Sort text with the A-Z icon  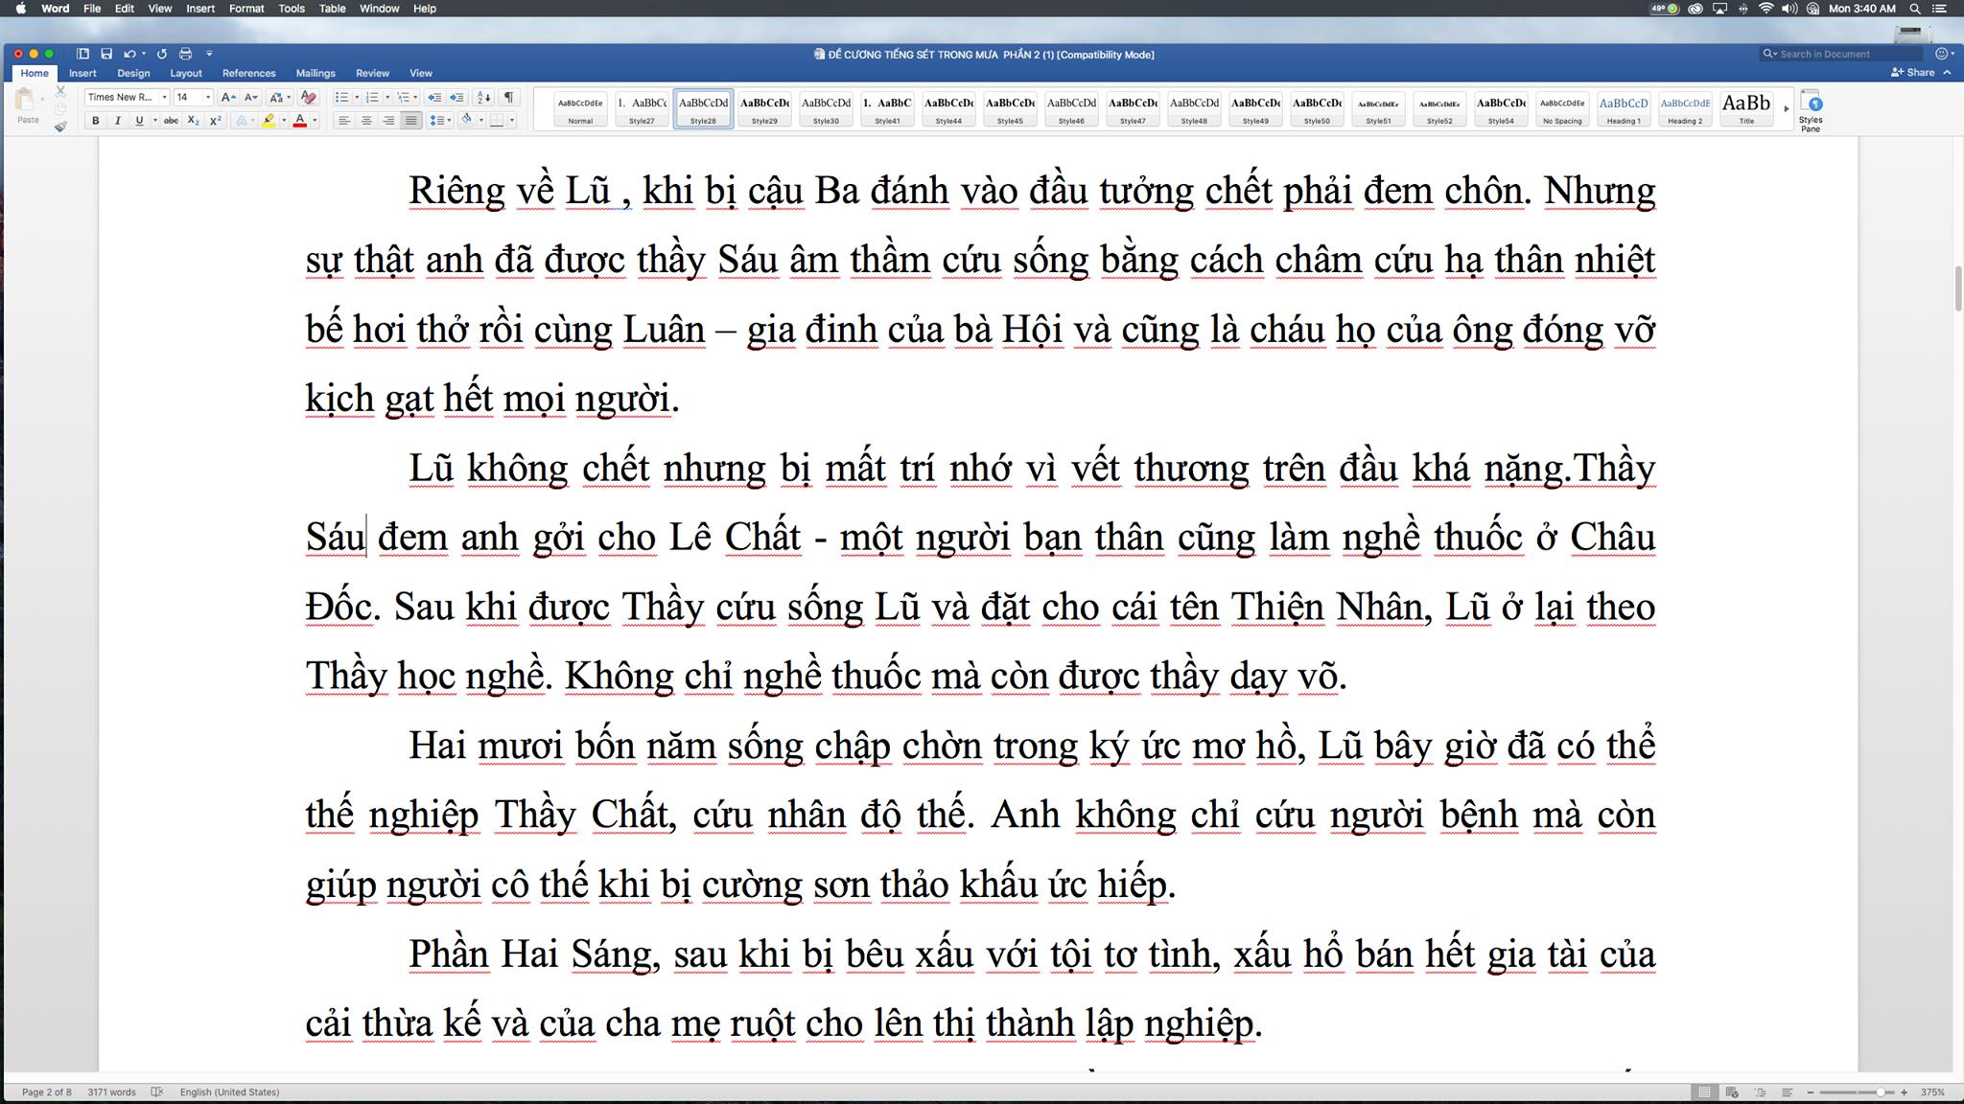(483, 97)
